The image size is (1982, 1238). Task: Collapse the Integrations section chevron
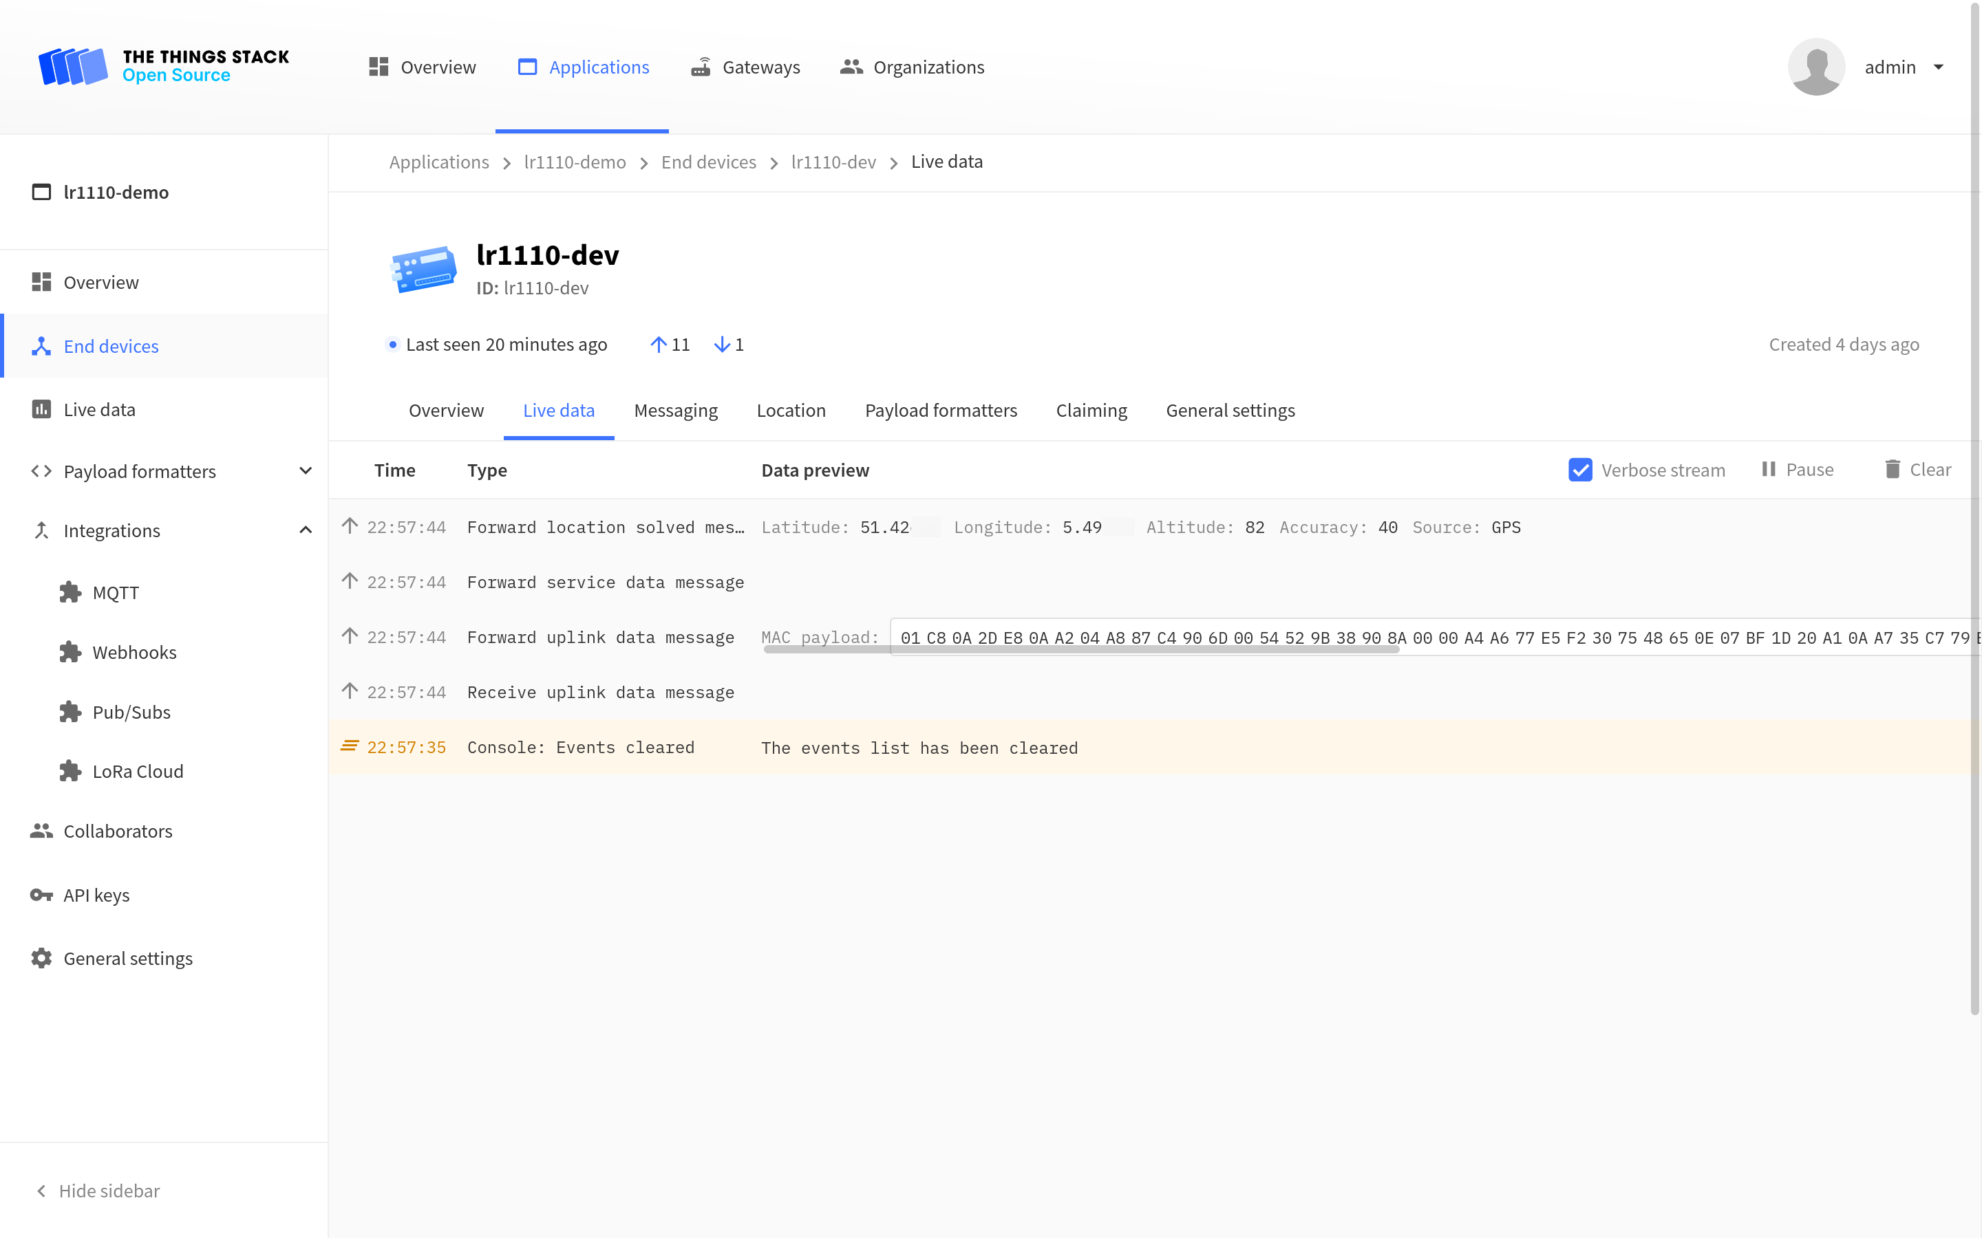pos(306,530)
